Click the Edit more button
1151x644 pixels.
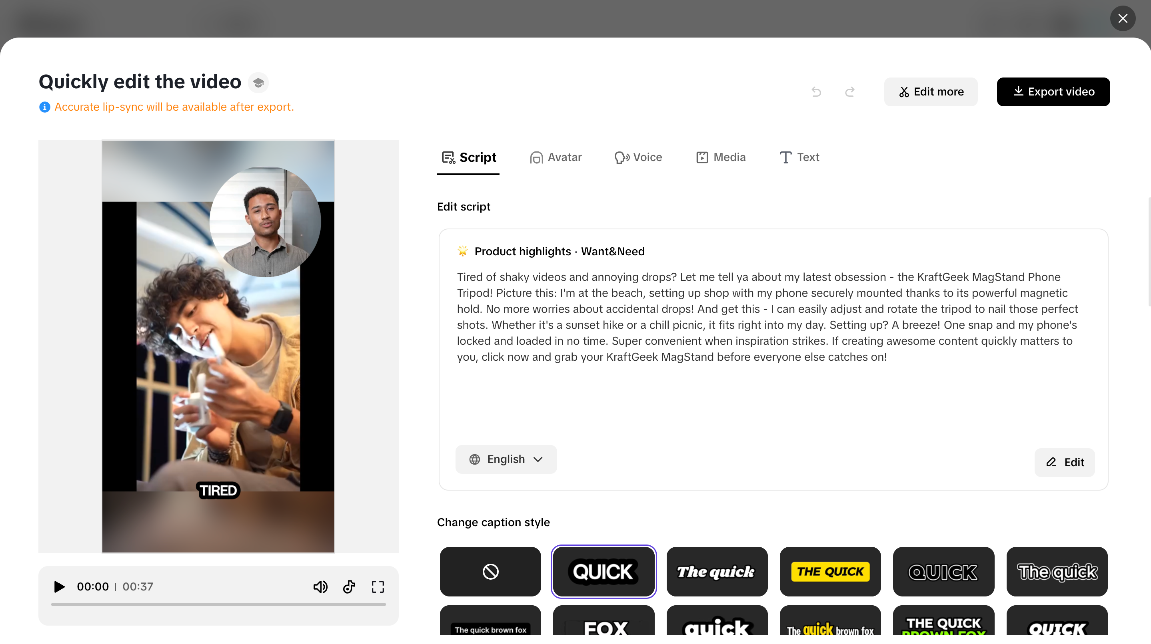pyautogui.click(x=931, y=91)
